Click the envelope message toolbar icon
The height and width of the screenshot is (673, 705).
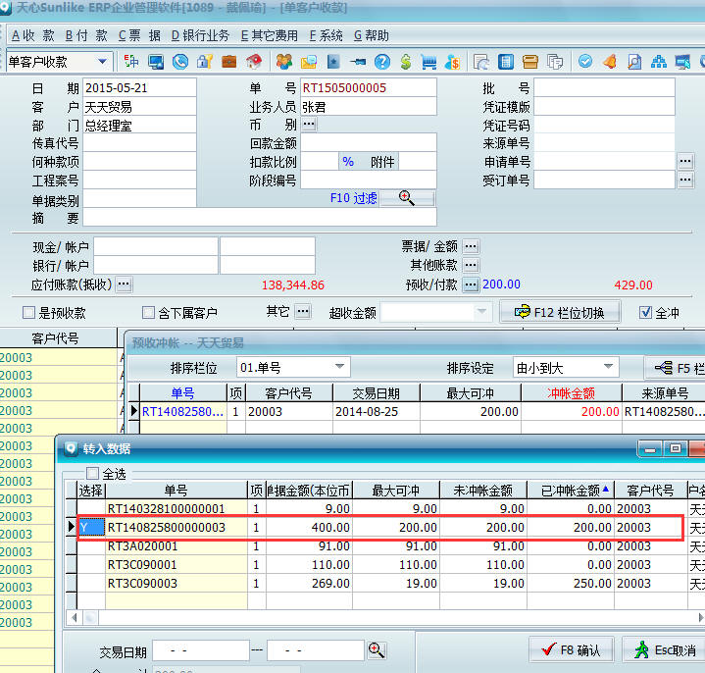309,62
